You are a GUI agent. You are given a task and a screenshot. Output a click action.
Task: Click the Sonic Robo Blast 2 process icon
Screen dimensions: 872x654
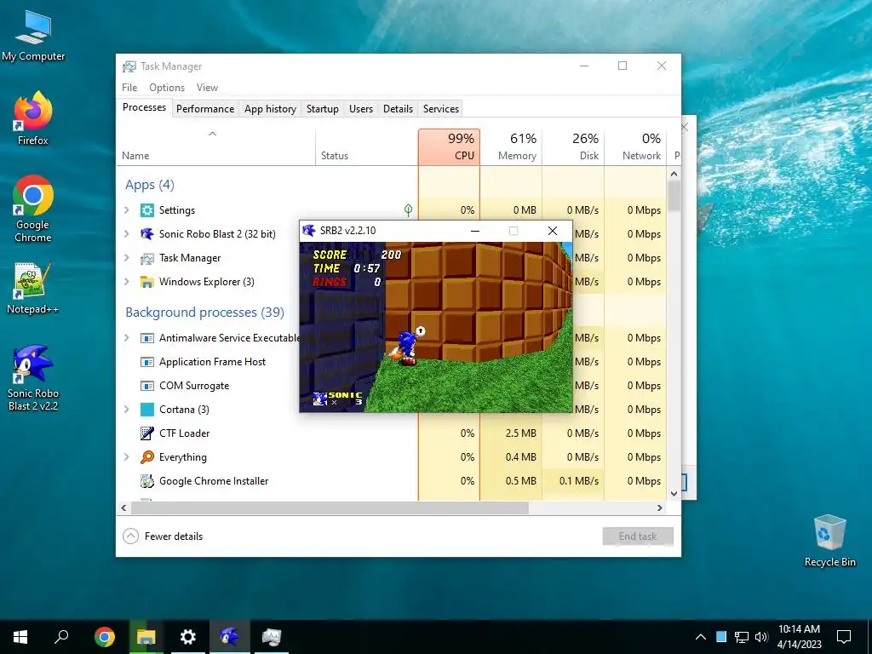(x=146, y=234)
